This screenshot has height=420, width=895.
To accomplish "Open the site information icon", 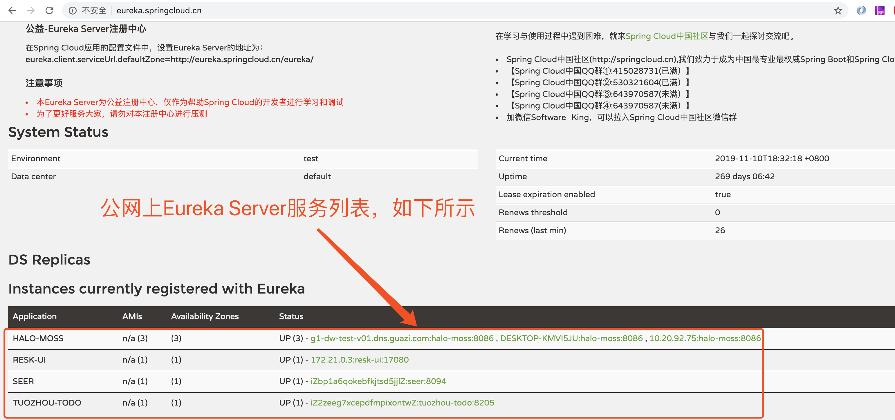I will (x=73, y=11).
